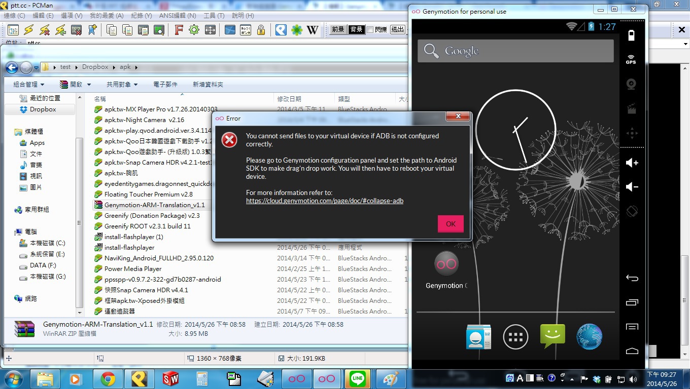The image size is (690, 389).
Task: Click Genymotion volume down button
Action: (x=632, y=187)
